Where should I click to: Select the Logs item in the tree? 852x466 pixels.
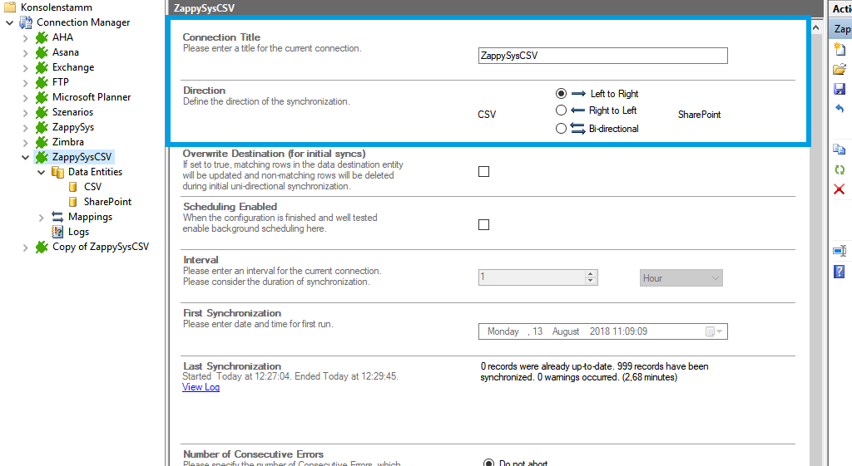point(78,232)
